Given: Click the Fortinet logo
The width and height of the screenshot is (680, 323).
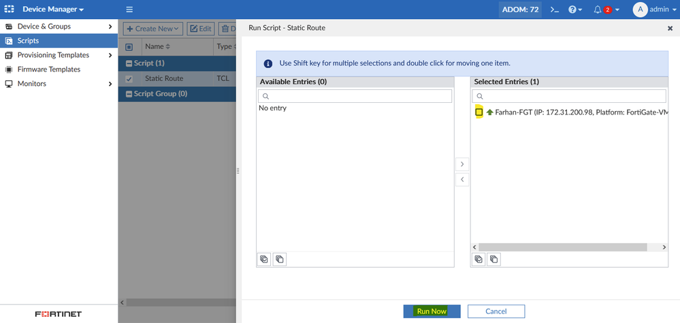Looking at the screenshot, I should [58, 314].
